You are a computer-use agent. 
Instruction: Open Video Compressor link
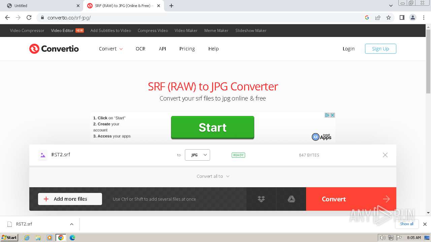(27, 31)
